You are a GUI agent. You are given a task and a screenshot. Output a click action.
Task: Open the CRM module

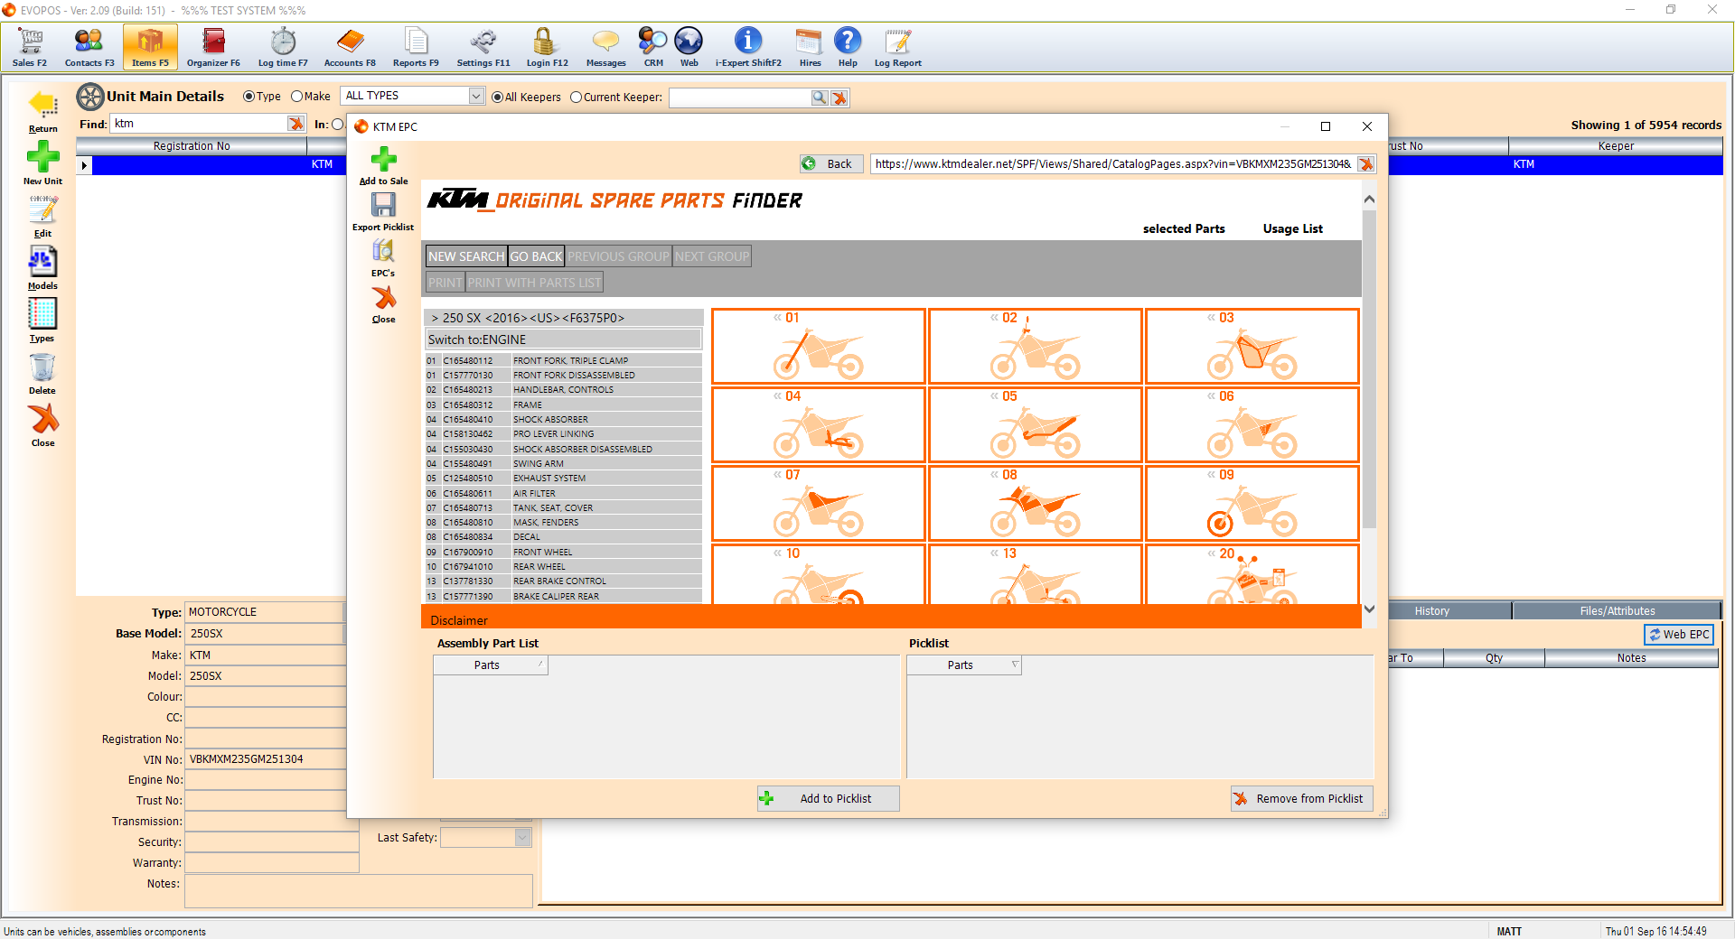652,47
